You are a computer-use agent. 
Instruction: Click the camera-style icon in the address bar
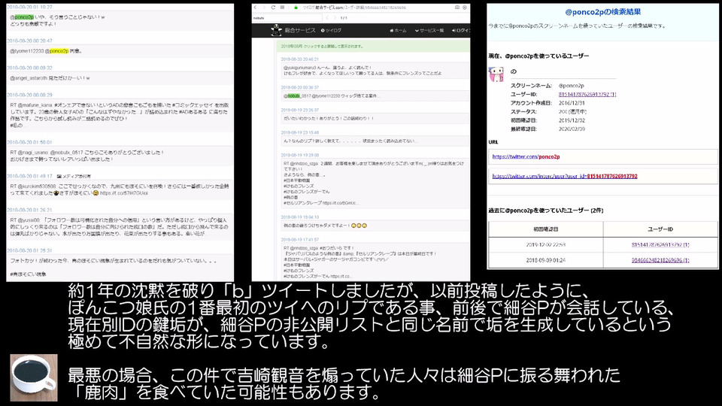point(457,8)
